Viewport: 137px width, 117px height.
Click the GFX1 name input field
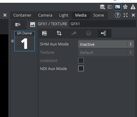pos(103,24)
